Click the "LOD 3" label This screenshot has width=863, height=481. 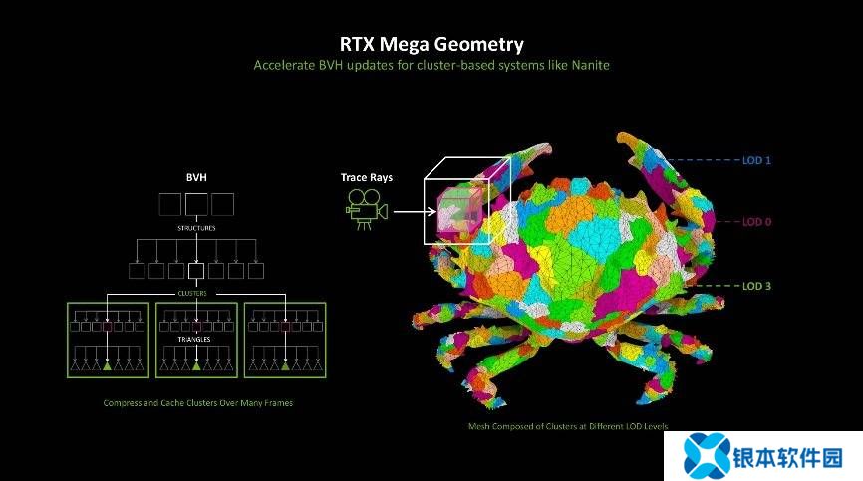point(756,286)
